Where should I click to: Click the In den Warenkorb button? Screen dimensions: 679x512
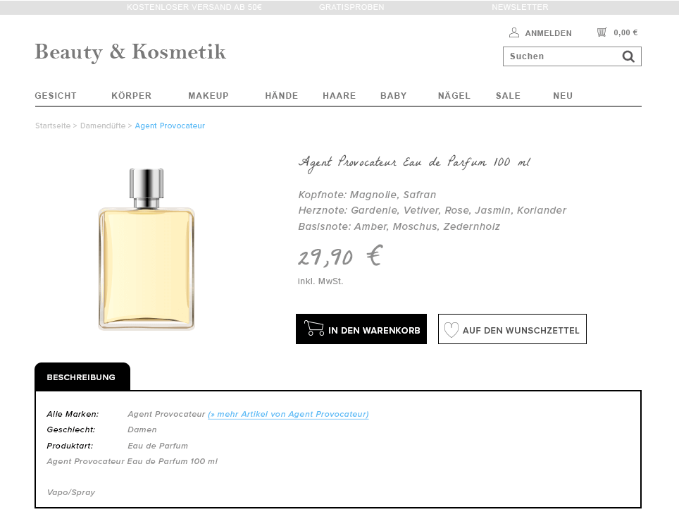[361, 329]
